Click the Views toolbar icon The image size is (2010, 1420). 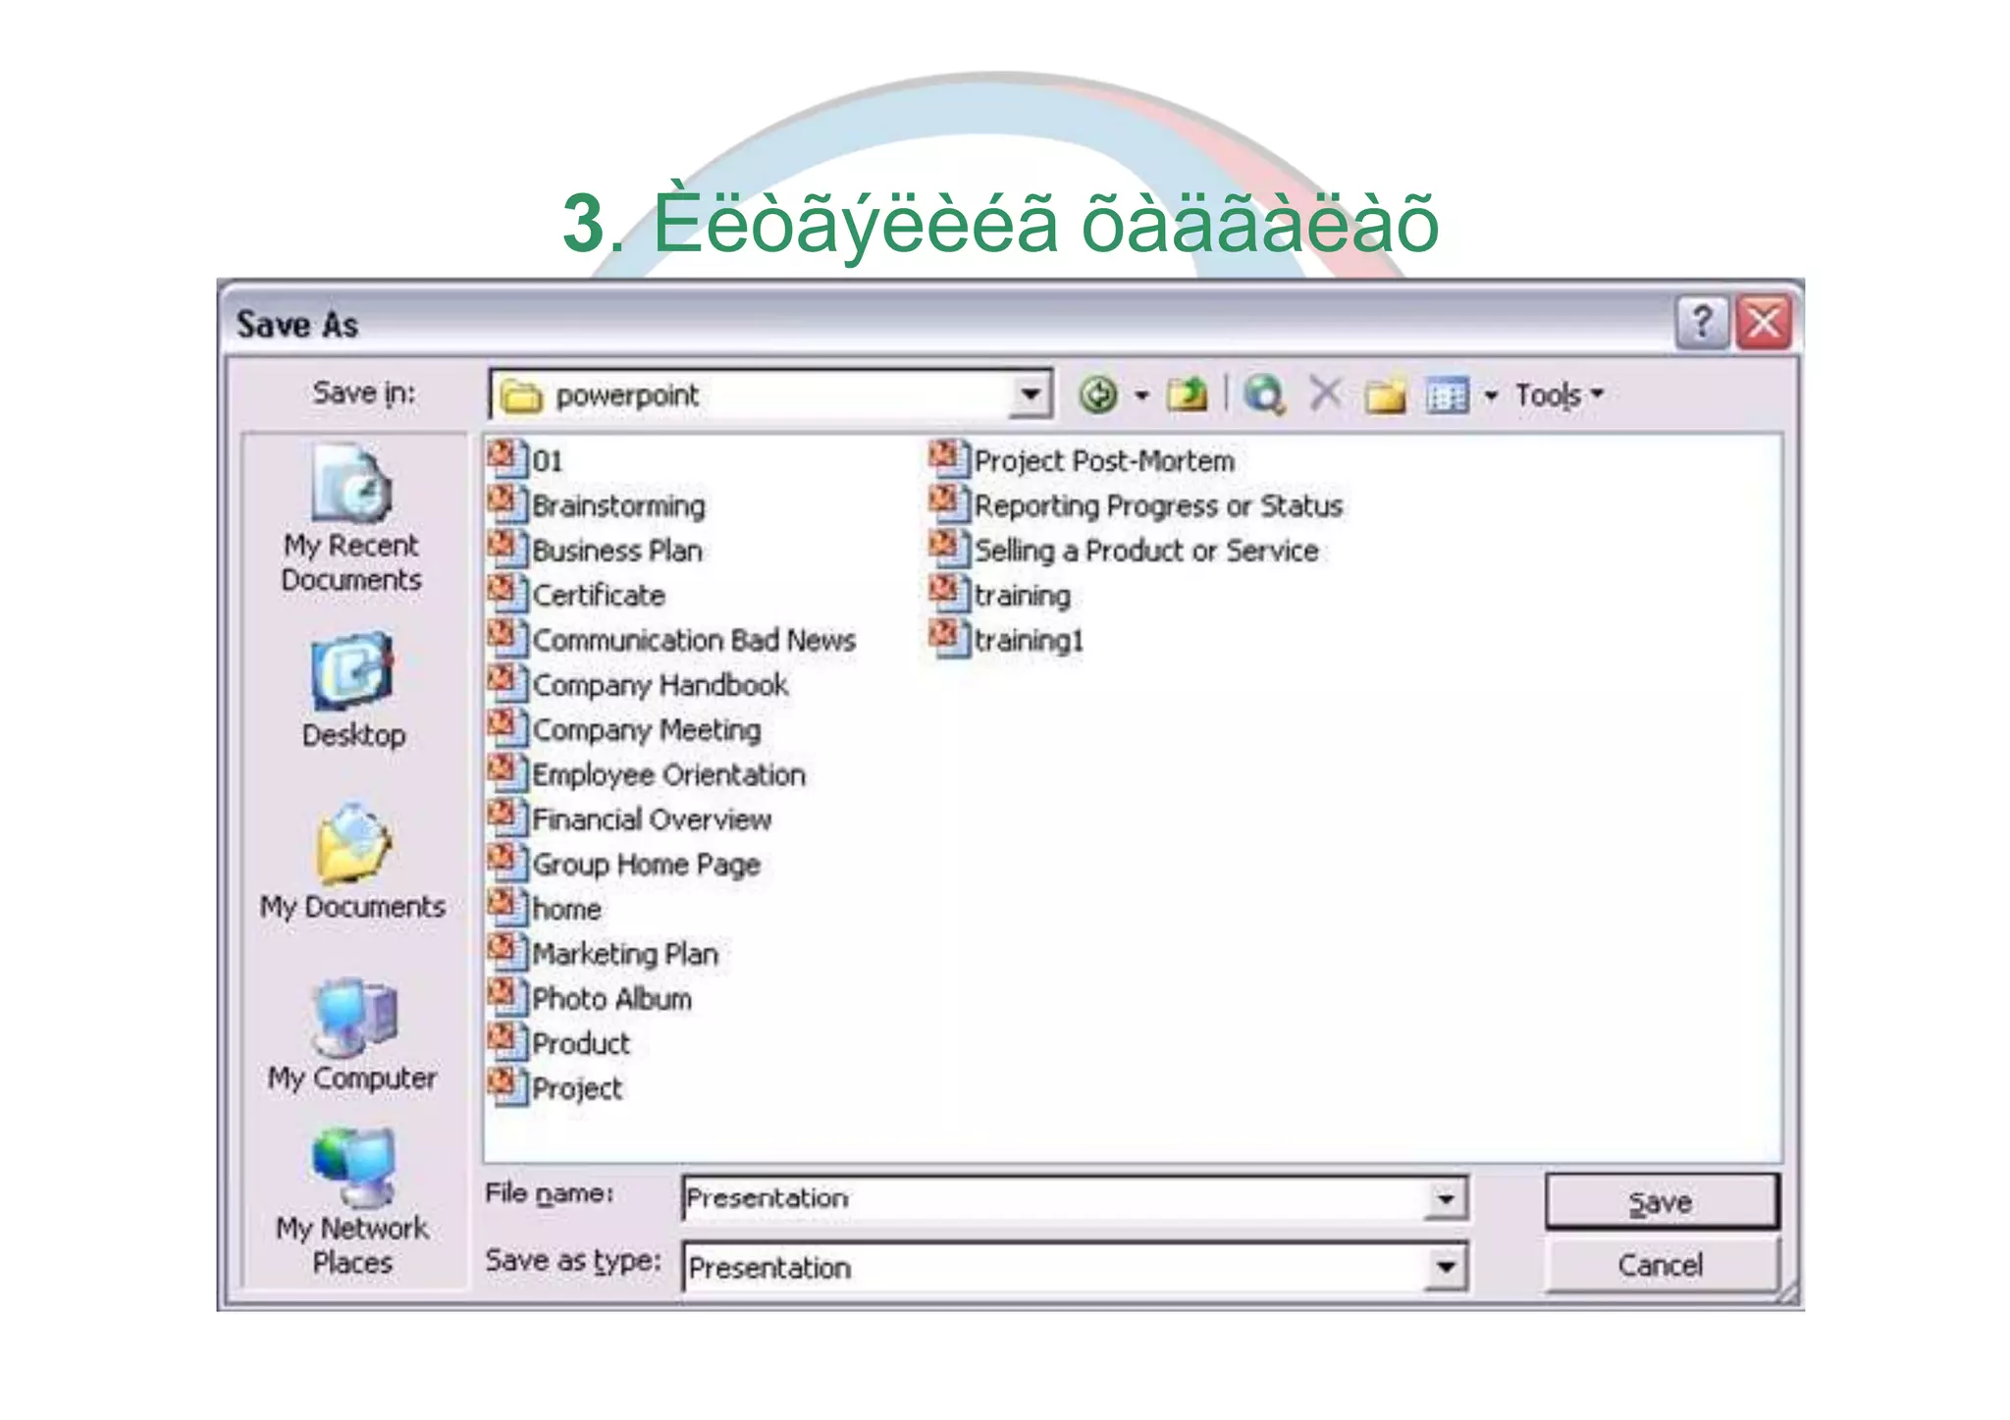[1446, 395]
